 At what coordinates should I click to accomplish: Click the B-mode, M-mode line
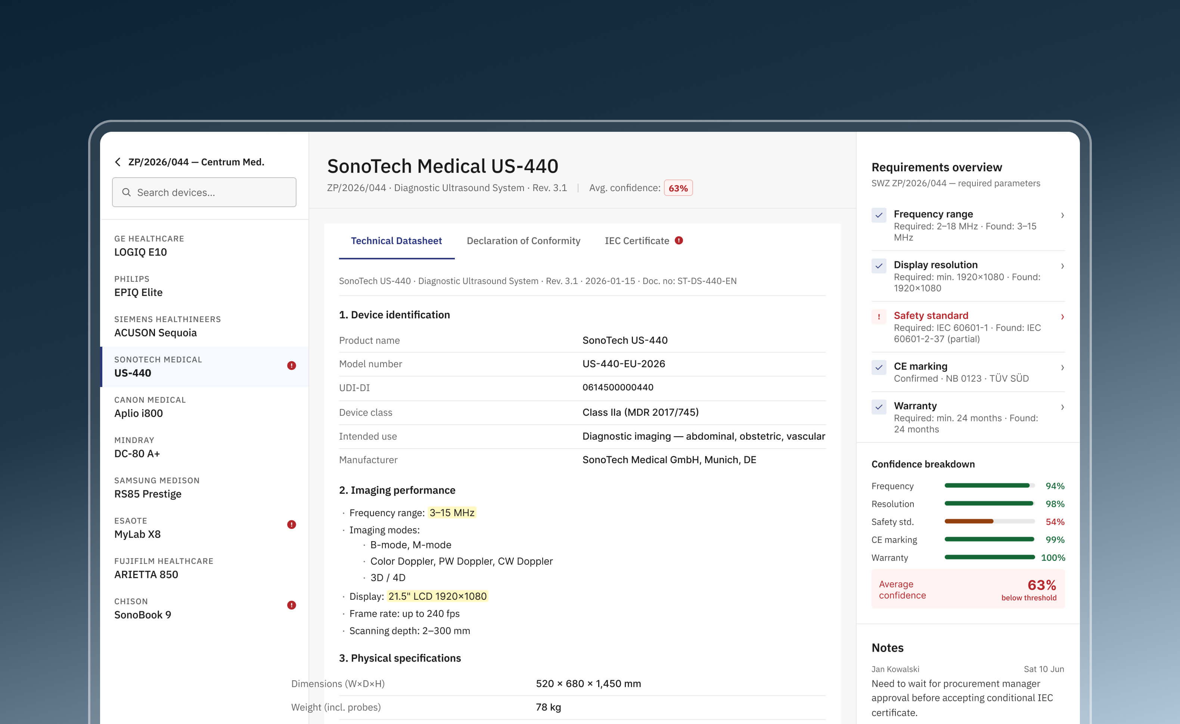411,545
